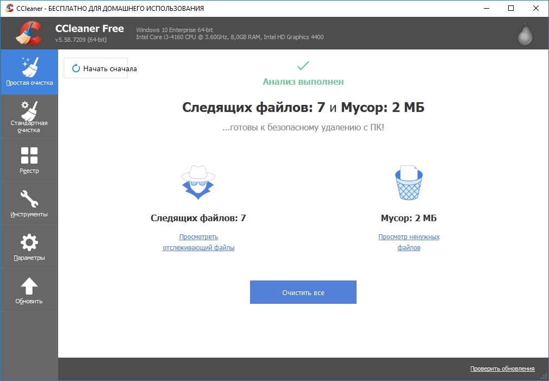The image size is (549, 381).
Task: Open the Простая очистка section
Action: [x=29, y=72]
